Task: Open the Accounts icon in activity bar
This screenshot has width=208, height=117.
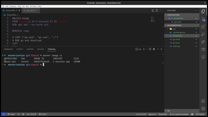Action: [203, 101]
